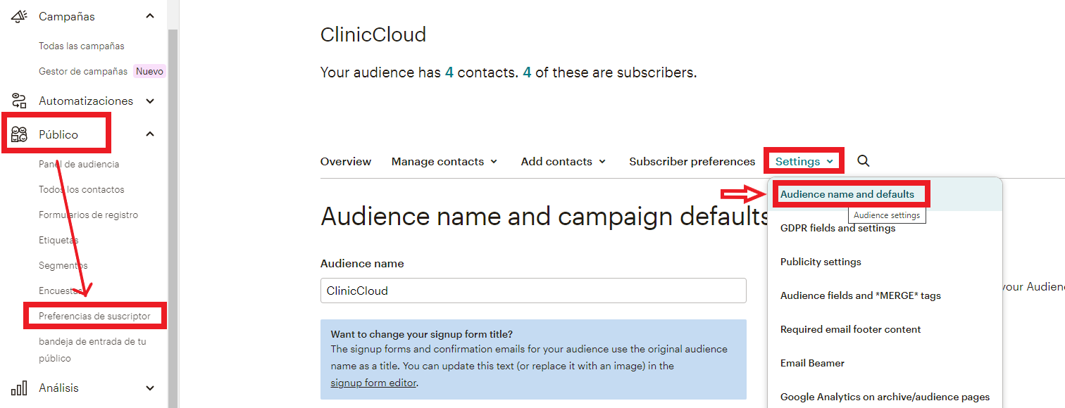1065x408 pixels.
Task: Open Required email footer content
Action: 850,329
